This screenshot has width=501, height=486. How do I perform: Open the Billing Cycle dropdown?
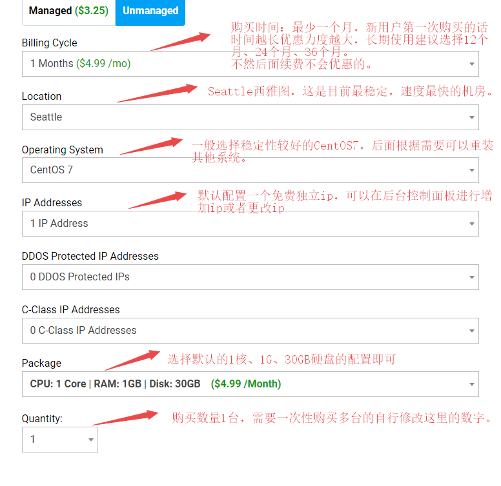click(251, 64)
